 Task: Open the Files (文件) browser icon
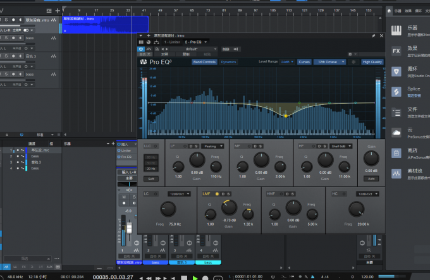click(x=396, y=113)
